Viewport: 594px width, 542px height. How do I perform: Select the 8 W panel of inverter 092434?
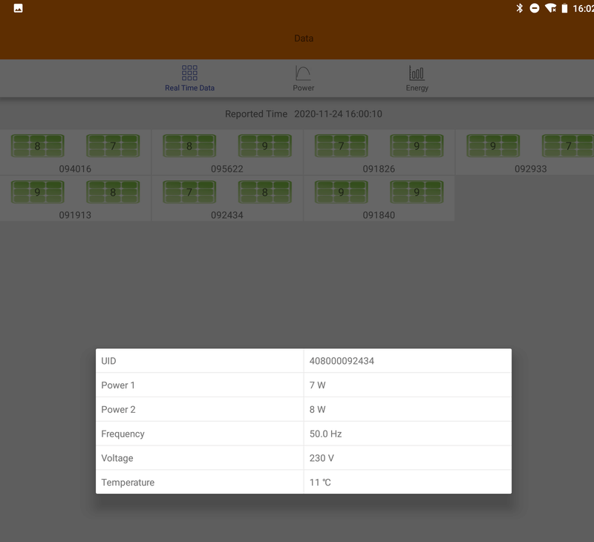coord(265,192)
